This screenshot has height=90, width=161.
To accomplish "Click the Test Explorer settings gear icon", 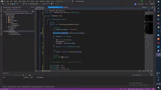I will pos(30,75).
